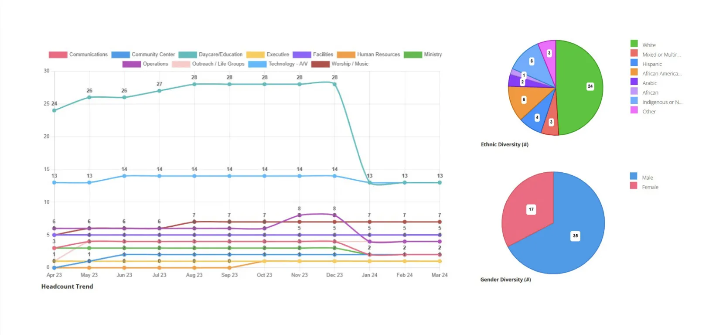Toggle the Community Center legend swatch
The height and width of the screenshot is (335, 716).
point(120,55)
